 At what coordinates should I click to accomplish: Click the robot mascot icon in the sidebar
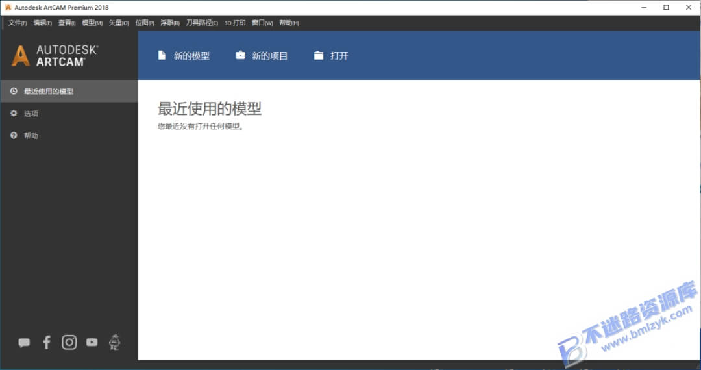tap(114, 342)
